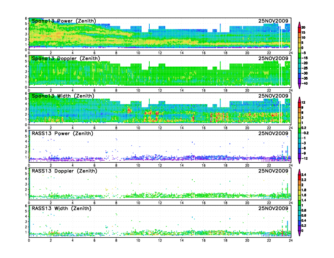Select the red top arrow of the middle colorbar
Image resolution: width=334 pixels, height=258 pixels.
299,99
